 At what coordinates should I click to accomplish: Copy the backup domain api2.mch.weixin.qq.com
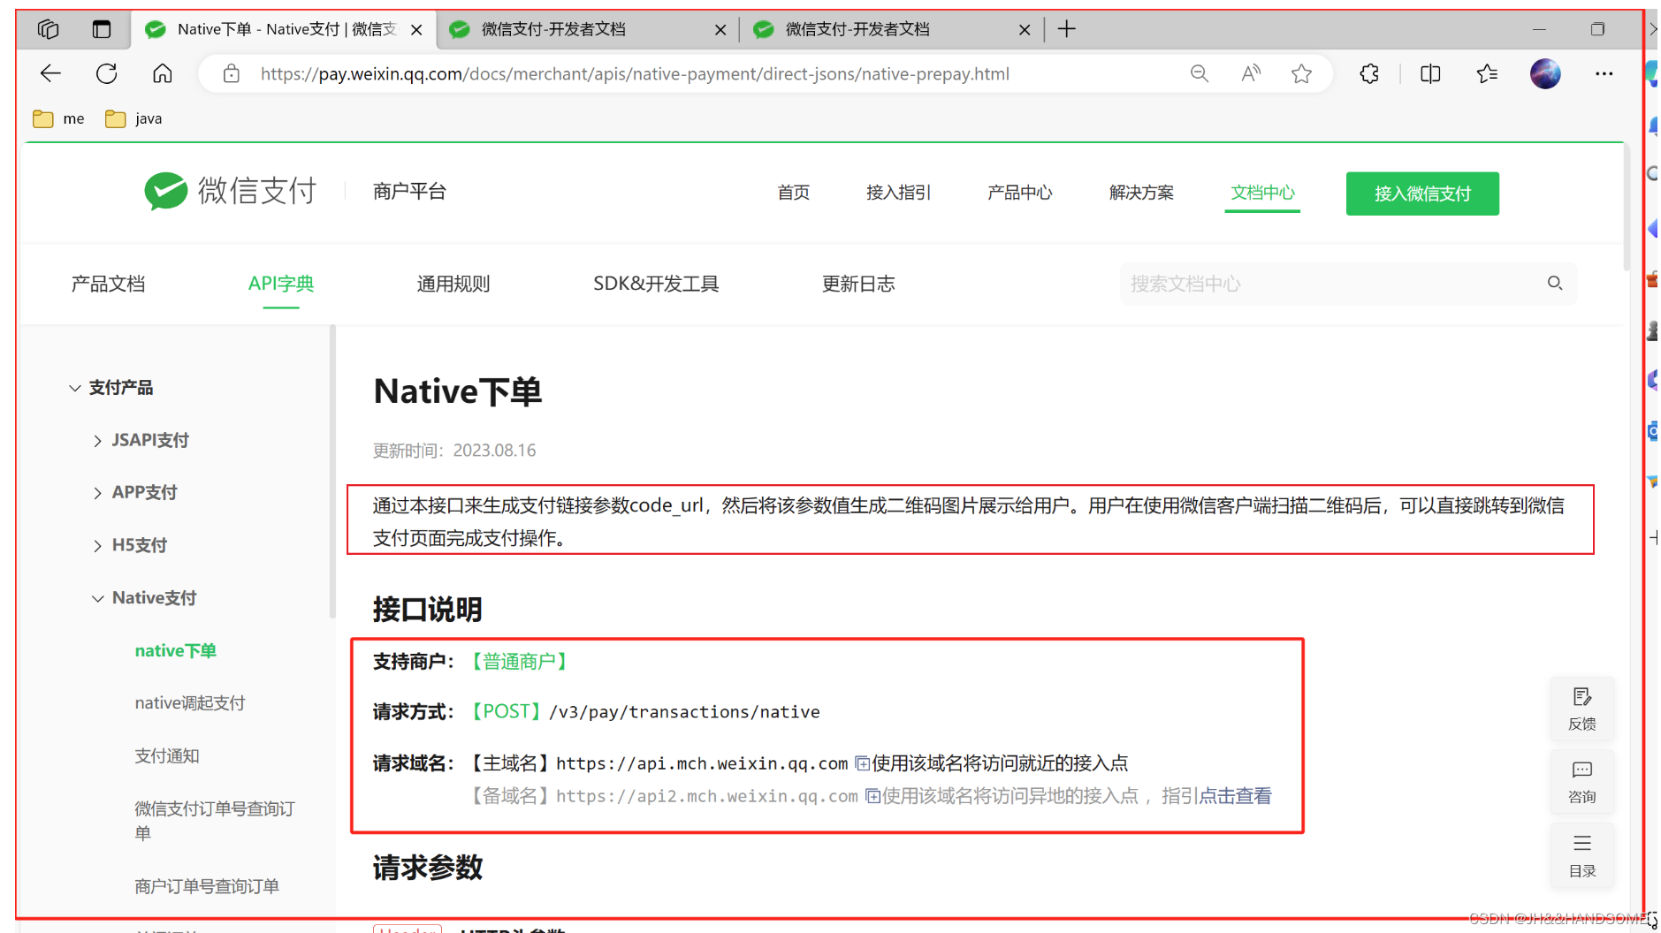[872, 796]
